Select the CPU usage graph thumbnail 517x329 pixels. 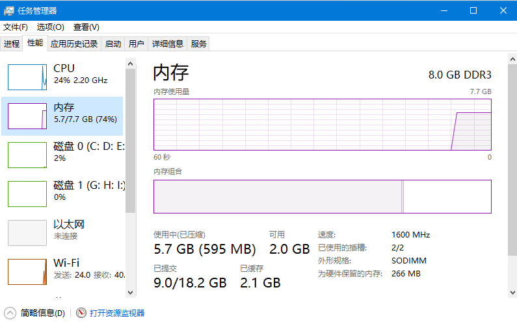coord(27,77)
